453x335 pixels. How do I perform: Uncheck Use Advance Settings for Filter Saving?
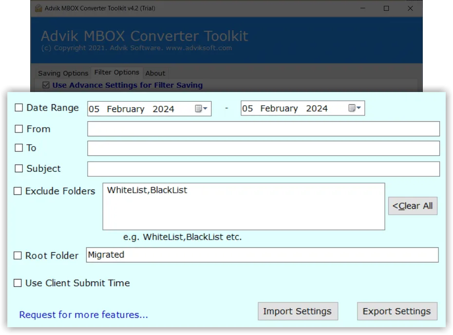pyautogui.click(x=46, y=85)
